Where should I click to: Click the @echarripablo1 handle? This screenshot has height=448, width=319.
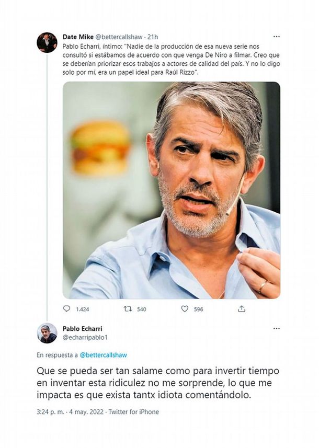[84, 338]
